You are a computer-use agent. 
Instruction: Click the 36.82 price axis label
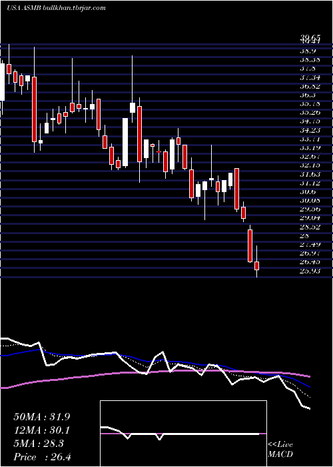(310, 86)
